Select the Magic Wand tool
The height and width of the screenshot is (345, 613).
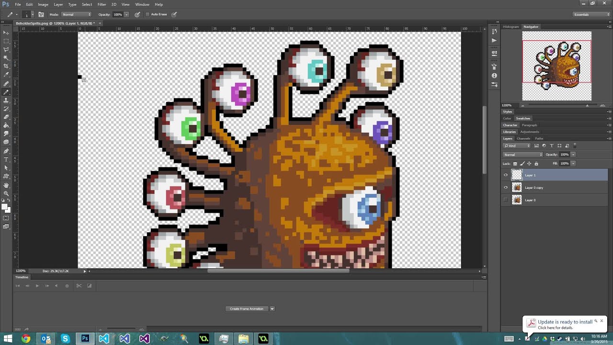(x=6, y=57)
